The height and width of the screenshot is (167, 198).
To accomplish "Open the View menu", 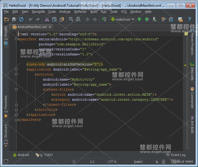I will [x=25, y=12].
